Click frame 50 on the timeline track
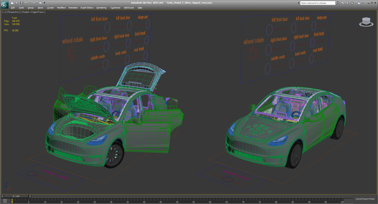Screen dimensions: 378x204 pyautogui.click(x=177, y=200)
